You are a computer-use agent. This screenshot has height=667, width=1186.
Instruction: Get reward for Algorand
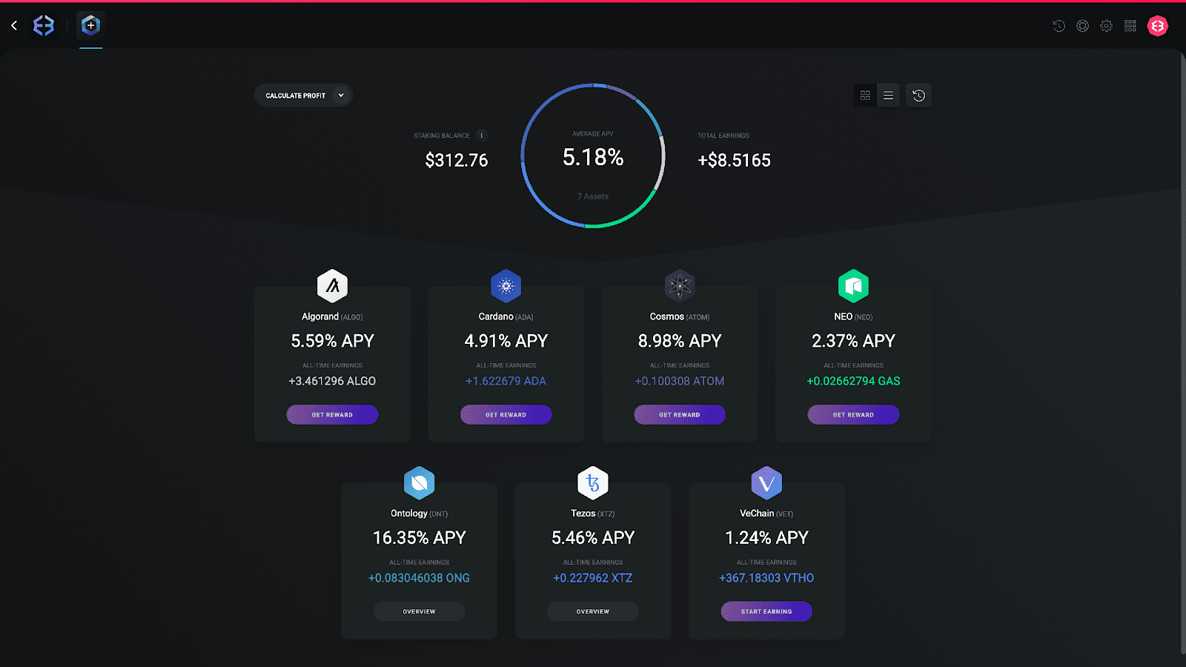[332, 414]
